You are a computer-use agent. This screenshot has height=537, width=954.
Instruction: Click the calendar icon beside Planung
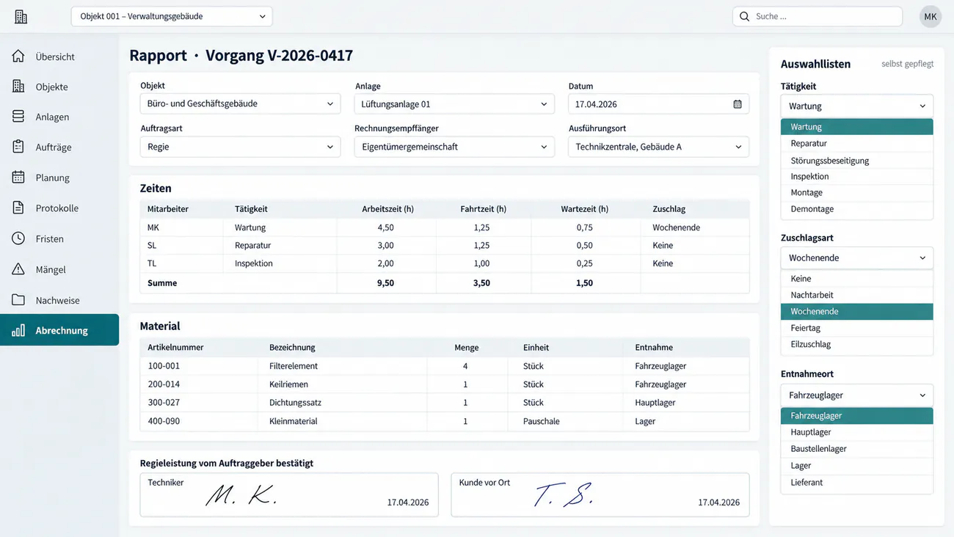(18, 178)
